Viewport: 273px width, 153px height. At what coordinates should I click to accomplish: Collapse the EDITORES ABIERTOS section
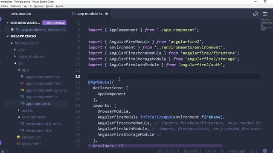pos(8,23)
